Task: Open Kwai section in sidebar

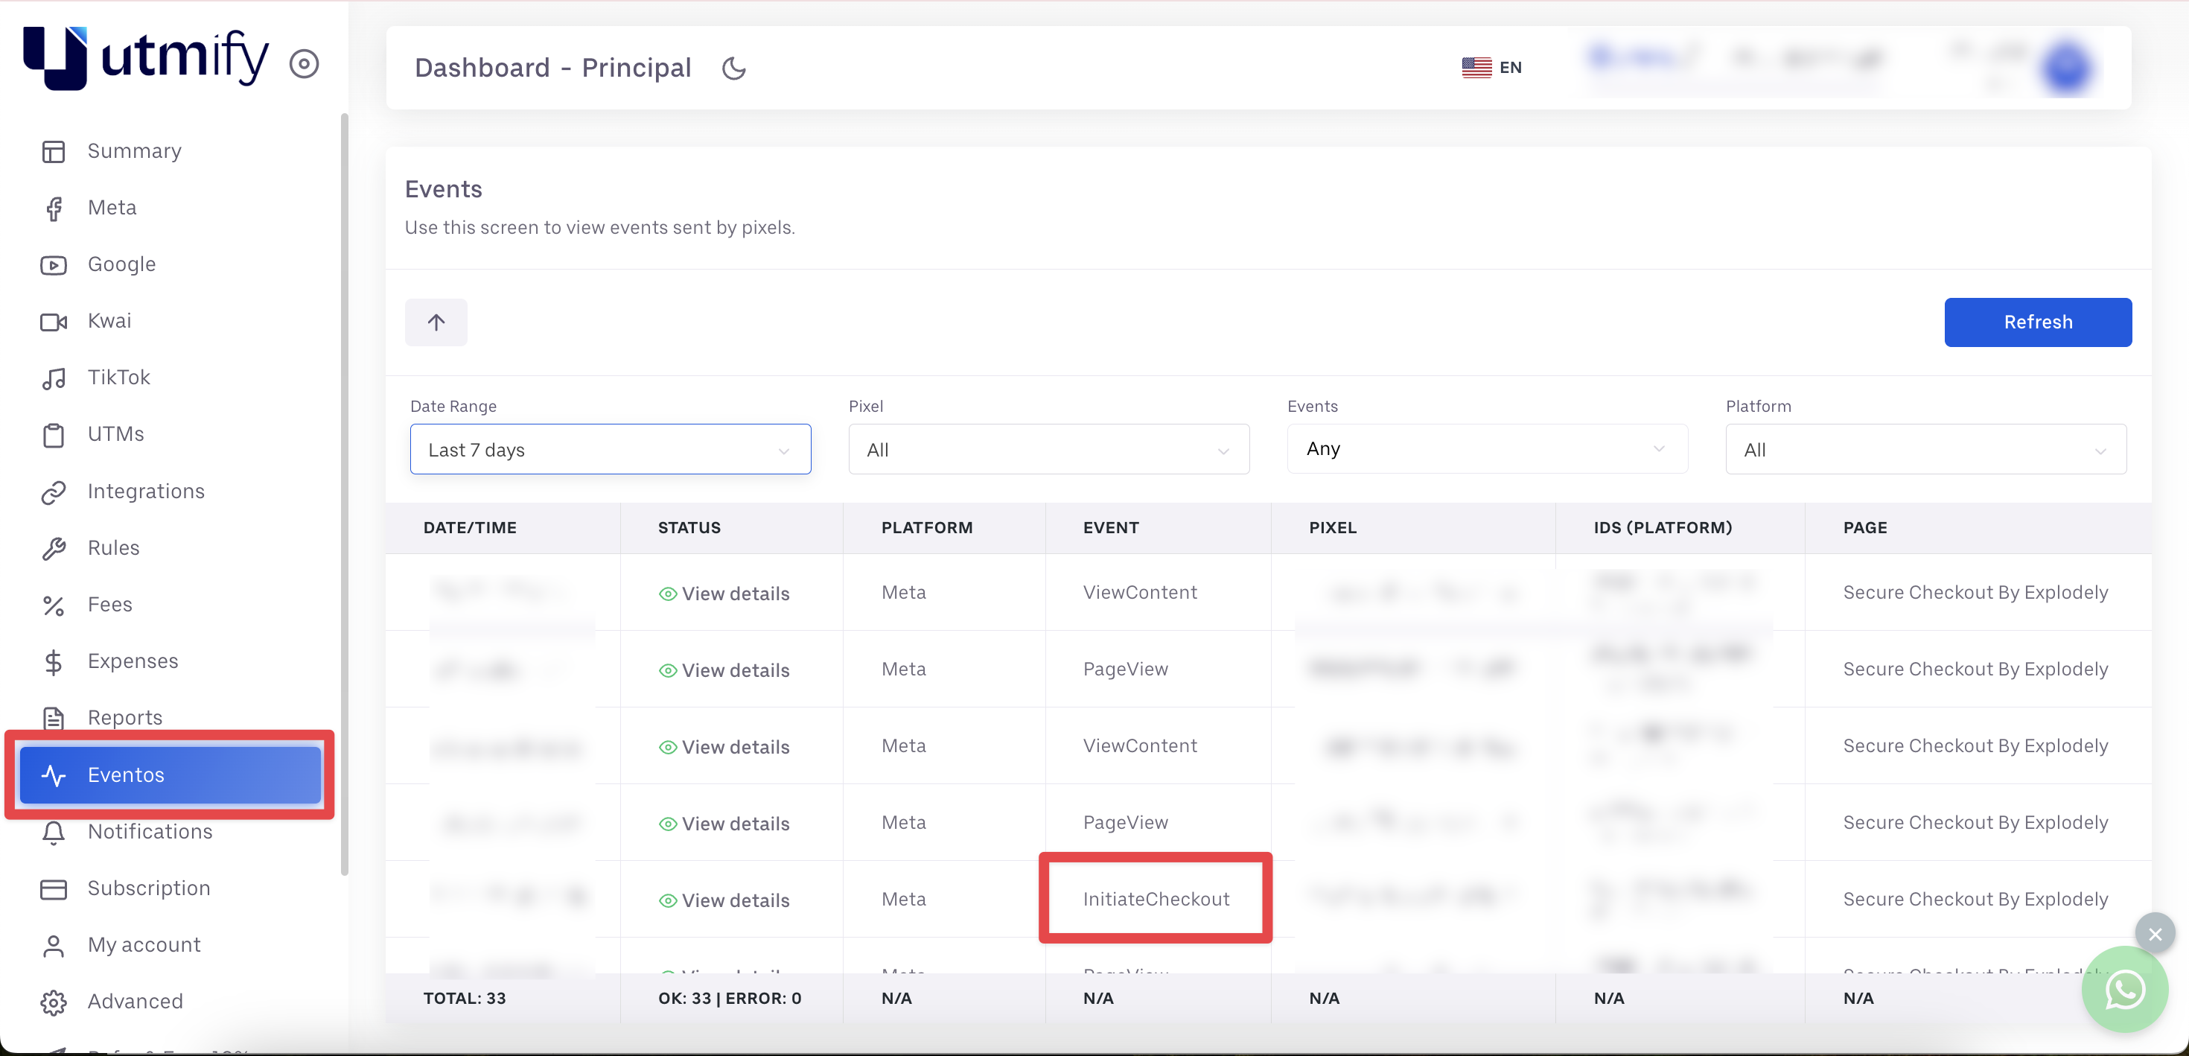Action: [x=109, y=322]
